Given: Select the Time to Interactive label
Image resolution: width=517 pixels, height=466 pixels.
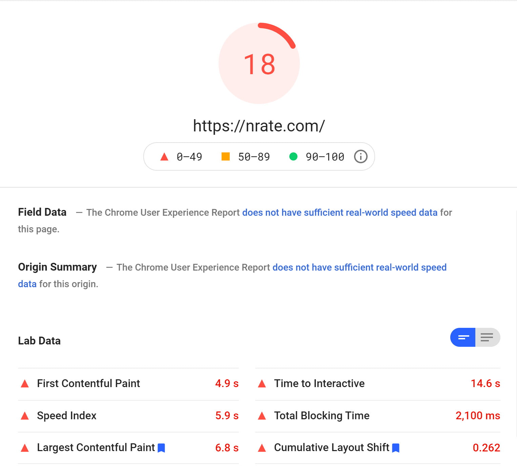Looking at the screenshot, I should pyautogui.click(x=319, y=383).
